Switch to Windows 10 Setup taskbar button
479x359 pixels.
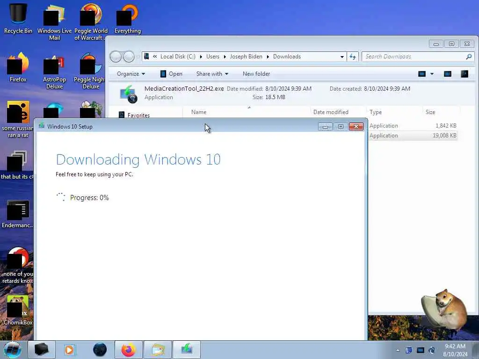point(187,350)
